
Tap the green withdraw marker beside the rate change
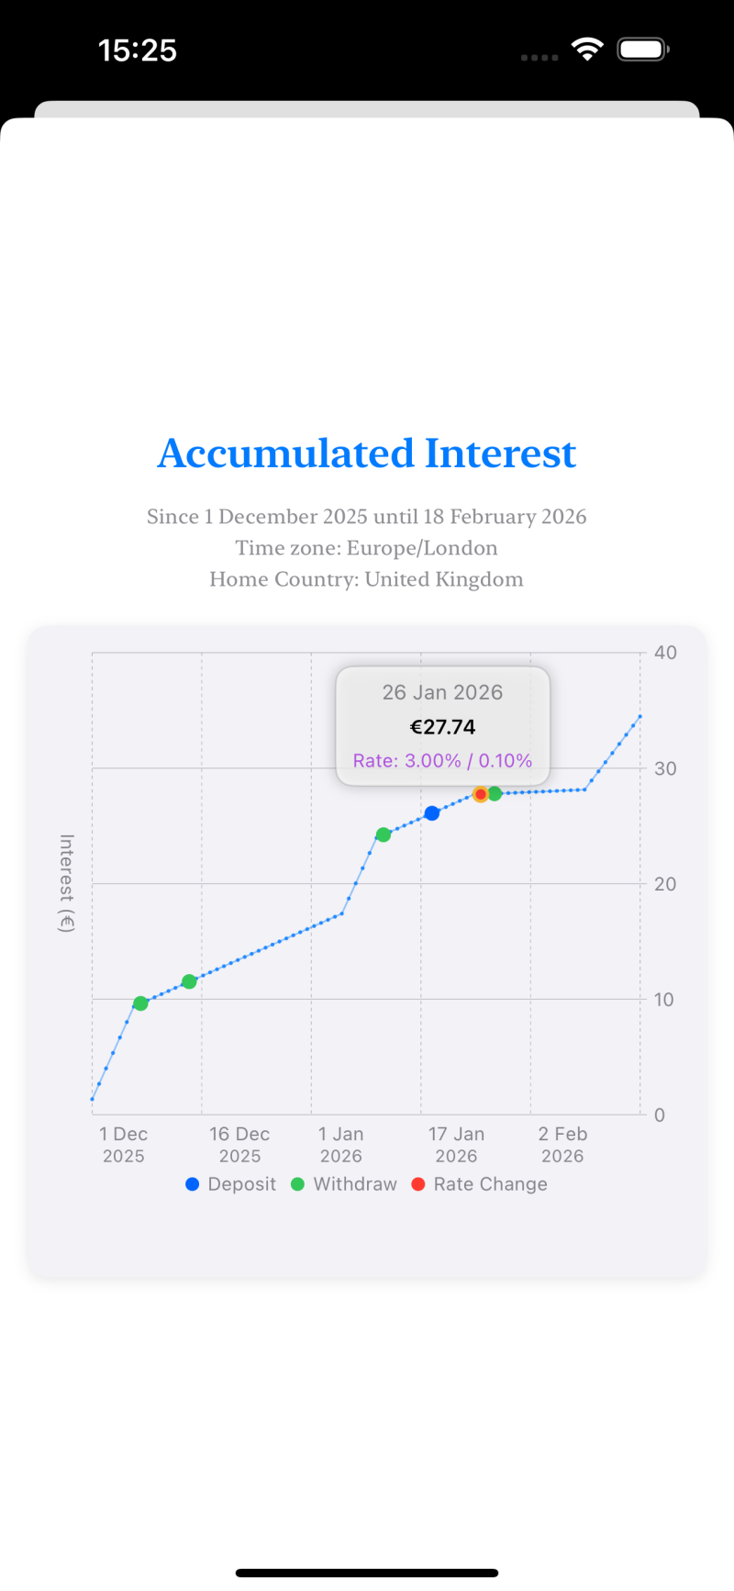495,793
